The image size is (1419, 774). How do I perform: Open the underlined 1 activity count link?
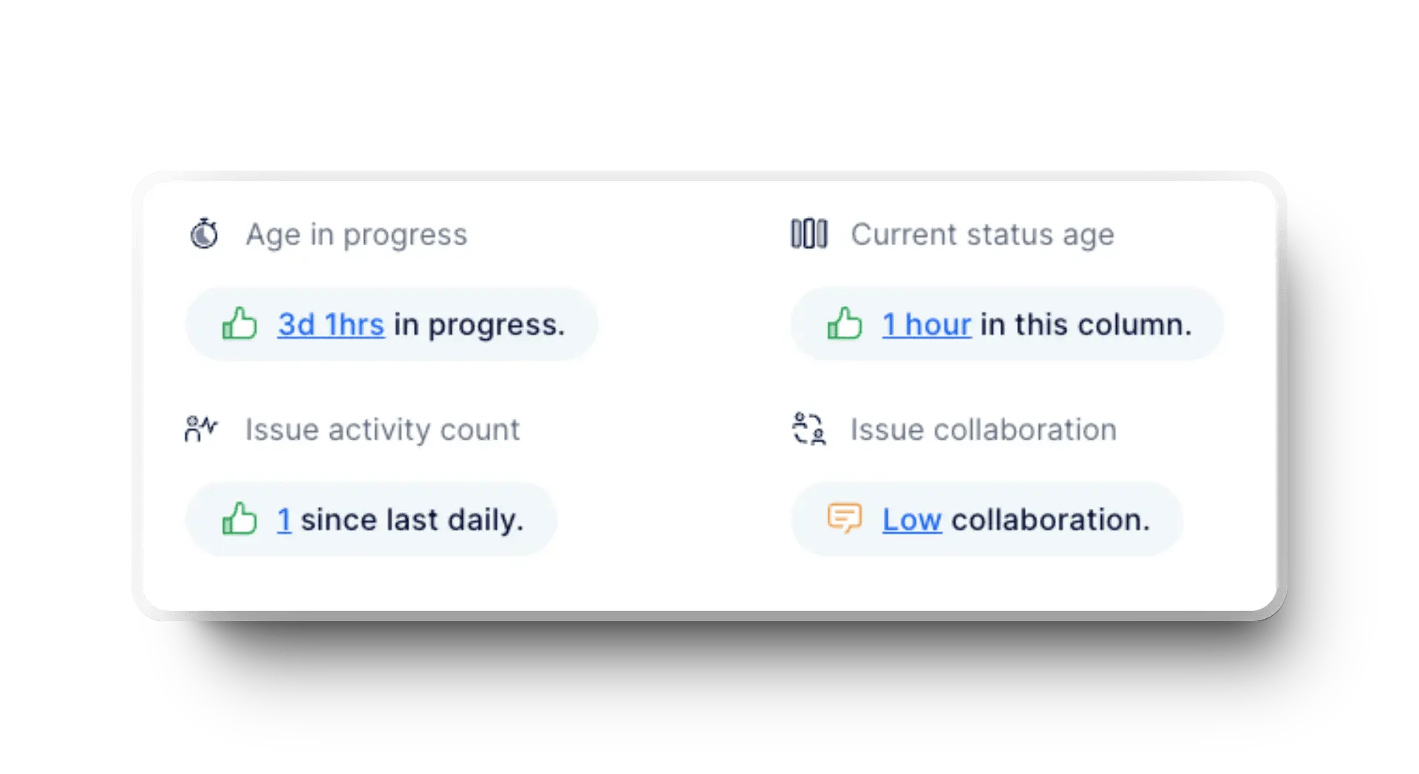click(283, 519)
